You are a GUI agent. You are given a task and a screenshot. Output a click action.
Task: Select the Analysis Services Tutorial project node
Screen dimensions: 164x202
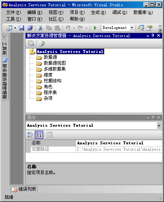click(x=70, y=51)
